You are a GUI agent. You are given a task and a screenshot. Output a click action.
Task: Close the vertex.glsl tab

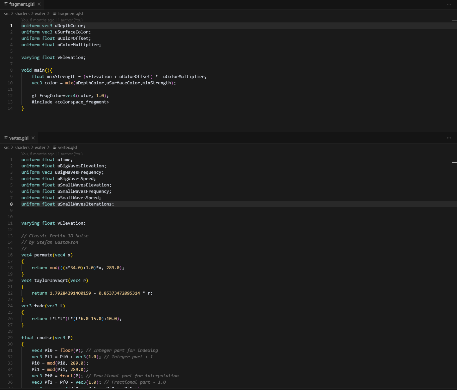[33, 138]
